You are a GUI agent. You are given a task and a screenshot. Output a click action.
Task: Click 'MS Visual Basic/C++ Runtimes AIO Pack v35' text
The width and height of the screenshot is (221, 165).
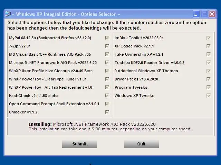(x=50, y=54)
